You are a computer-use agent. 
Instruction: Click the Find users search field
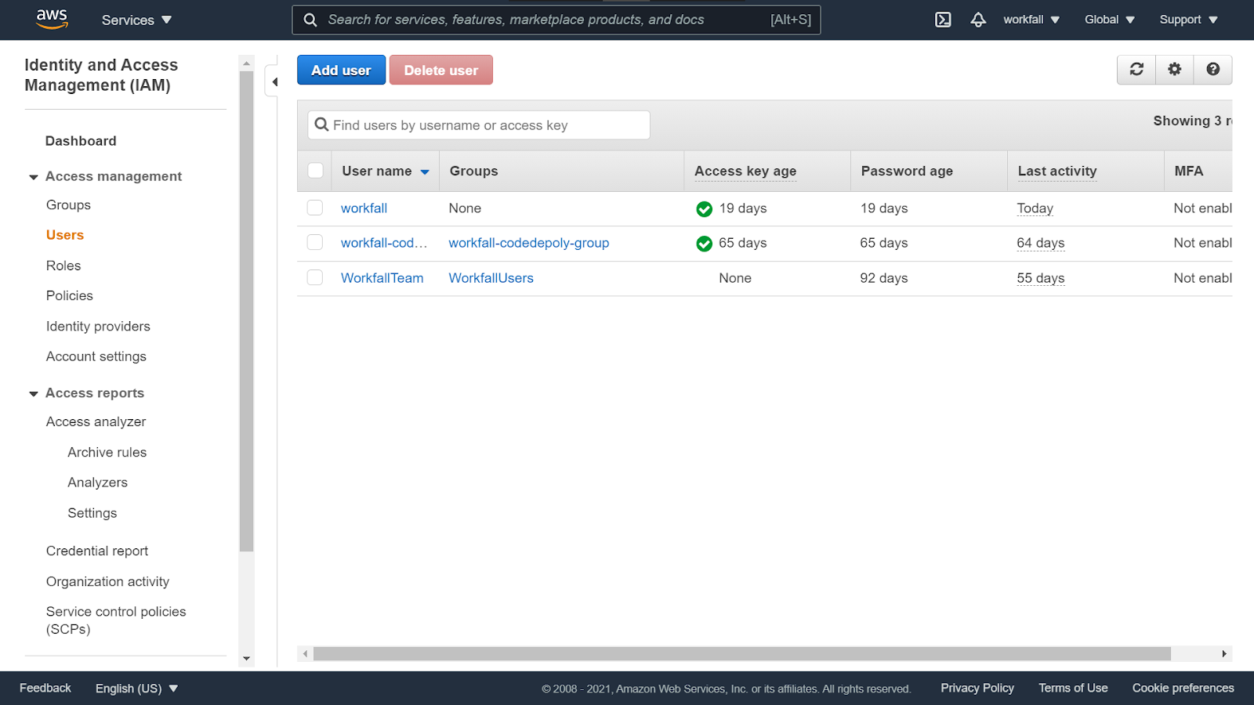[x=479, y=125]
